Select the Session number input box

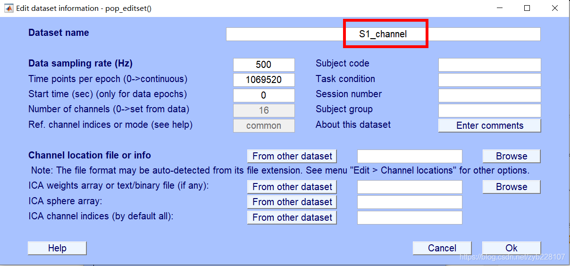pyautogui.click(x=489, y=95)
